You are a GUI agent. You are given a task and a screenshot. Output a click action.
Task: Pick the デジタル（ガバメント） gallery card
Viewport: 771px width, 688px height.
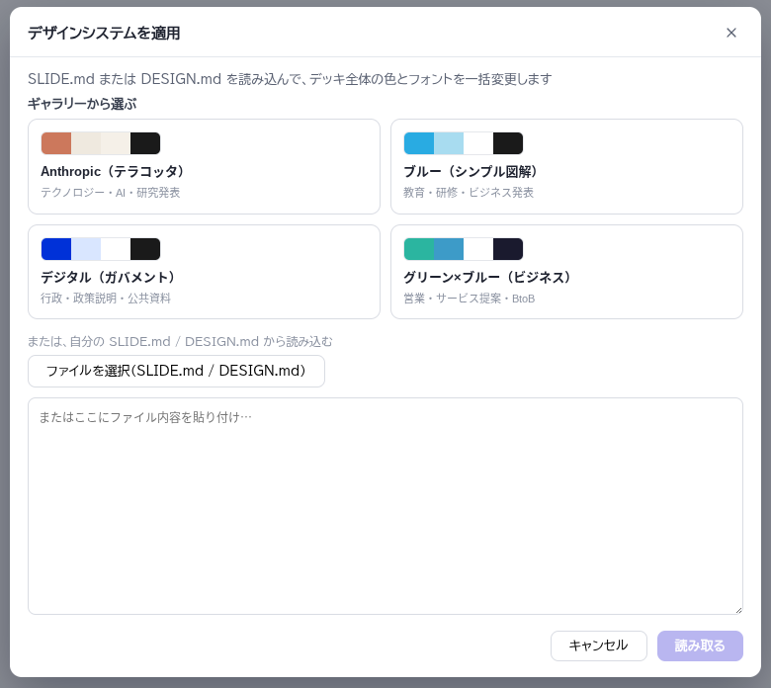point(204,272)
